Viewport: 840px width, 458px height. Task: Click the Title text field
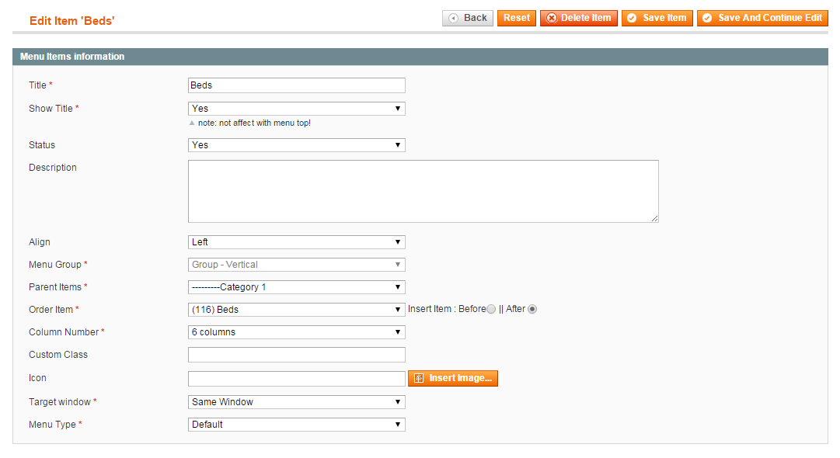296,85
